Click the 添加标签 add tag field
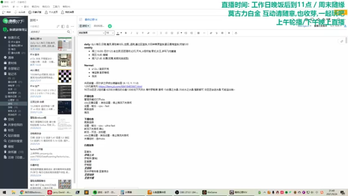 click(x=99, y=26)
